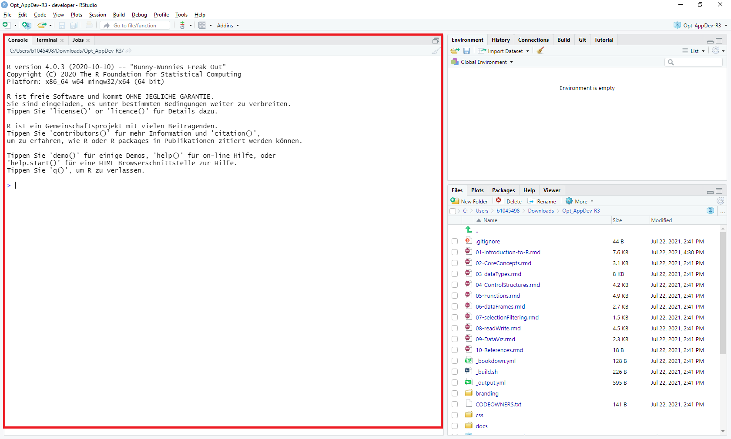This screenshot has width=731, height=439.
Task: Check the box for branding folder
Action: 455,393
